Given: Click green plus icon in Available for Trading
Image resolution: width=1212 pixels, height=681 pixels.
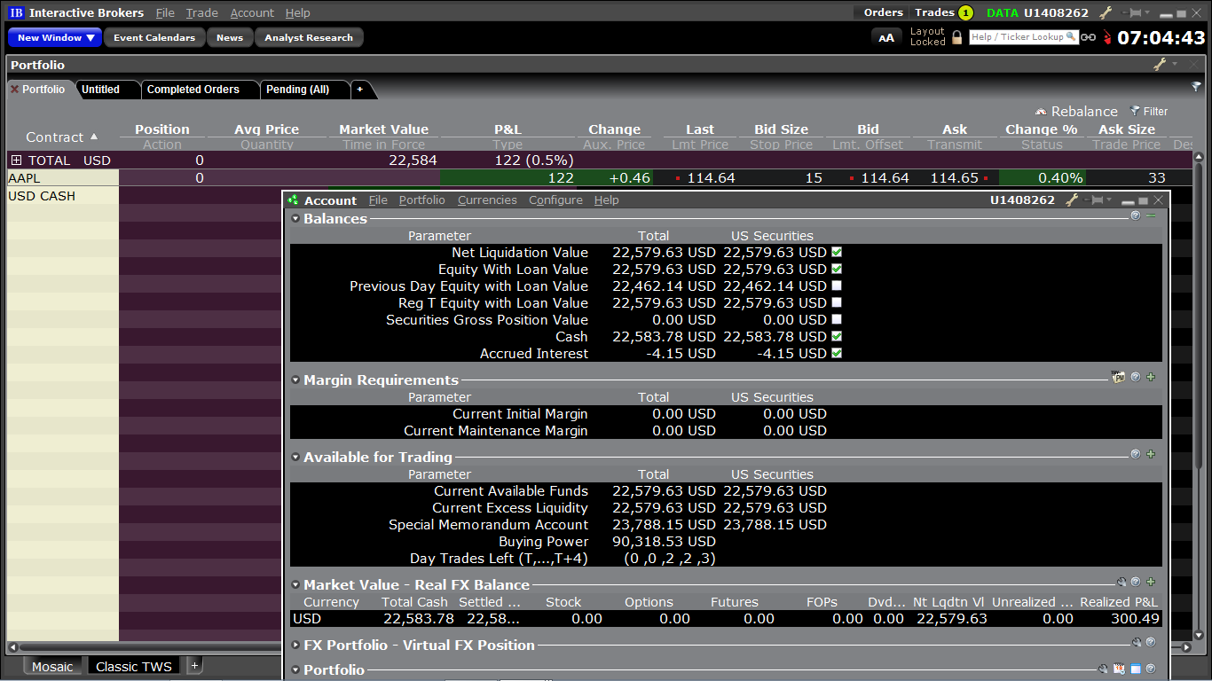Looking at the screenshot, I should [1151, 454].
